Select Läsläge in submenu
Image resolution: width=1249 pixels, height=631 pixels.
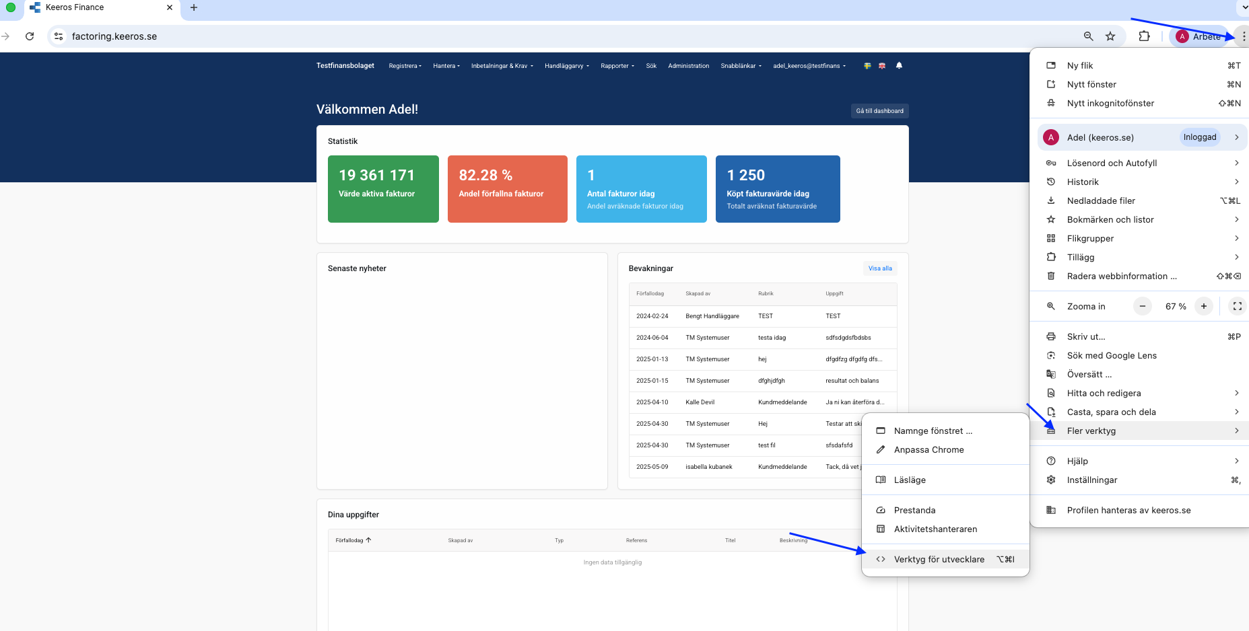coord(945,480)
